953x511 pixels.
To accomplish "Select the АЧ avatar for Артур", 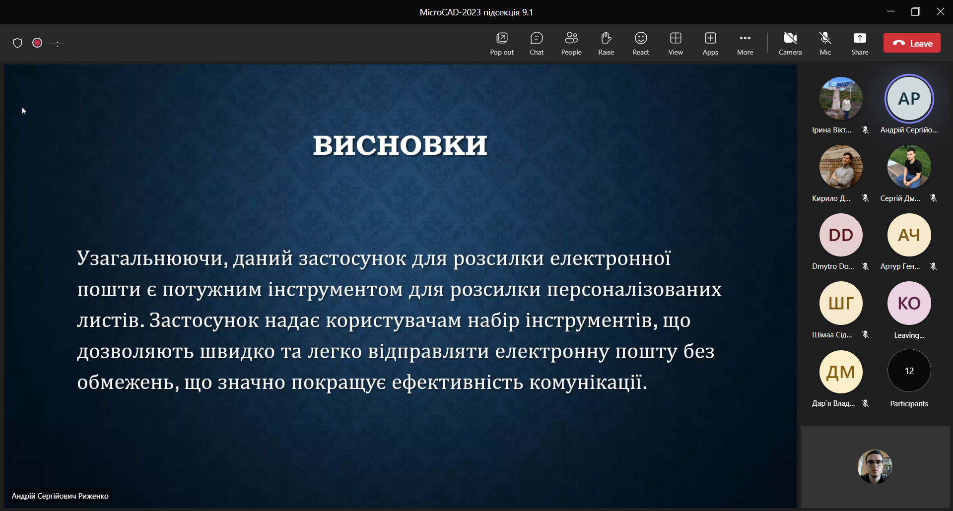I will coord(909,235).
